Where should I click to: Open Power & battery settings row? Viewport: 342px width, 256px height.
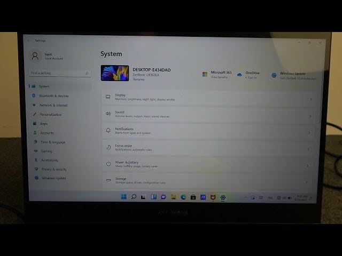[208, 164]
